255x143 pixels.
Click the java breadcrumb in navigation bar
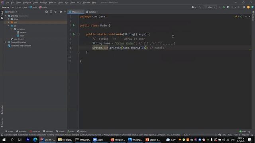pos(25,7)
